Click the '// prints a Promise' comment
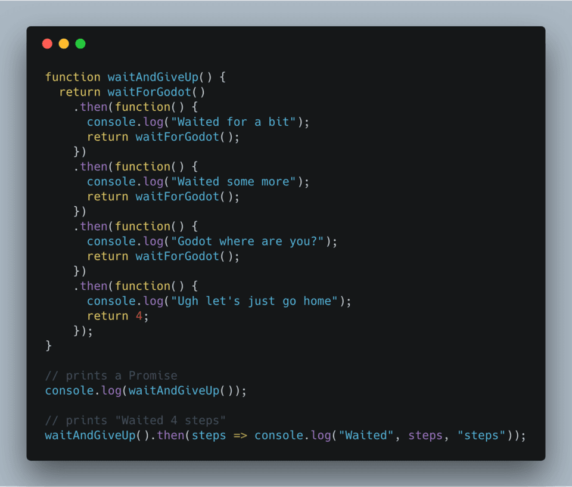Screen dimensions: 572x487 111,376
